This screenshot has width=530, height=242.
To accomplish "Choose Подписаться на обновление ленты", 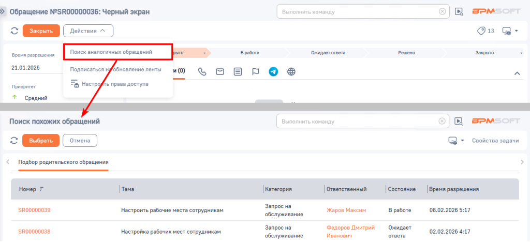I will pyautogui.click(x=115, y=69).
